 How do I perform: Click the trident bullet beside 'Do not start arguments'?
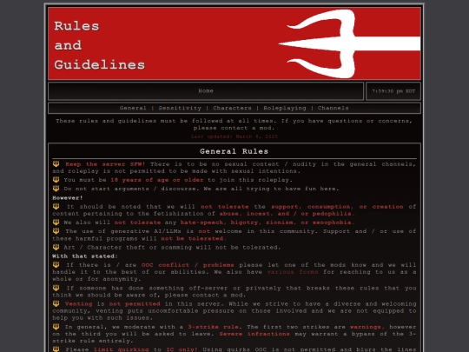[56, 189]
